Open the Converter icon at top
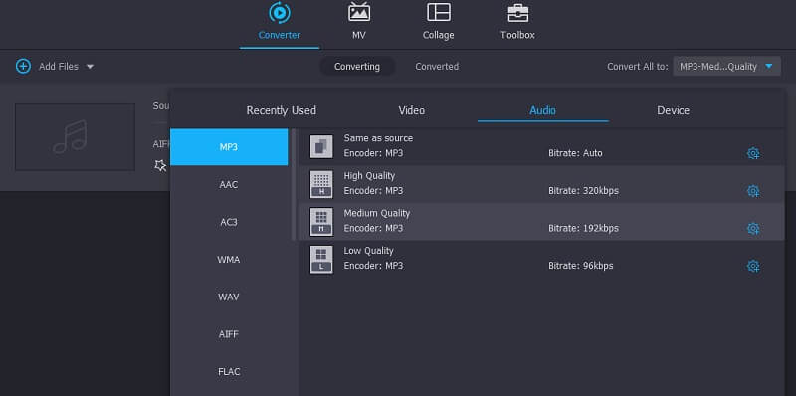The height and width of the screenshot is (396, 796). [x=280, y=13]
